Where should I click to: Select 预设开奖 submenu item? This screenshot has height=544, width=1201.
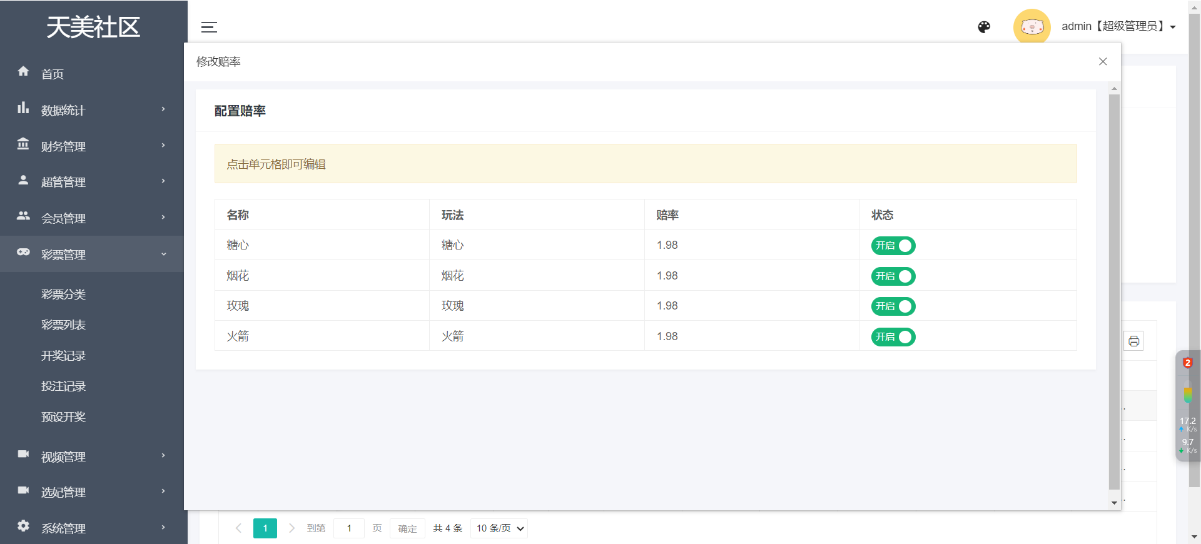tap(63, 417)
